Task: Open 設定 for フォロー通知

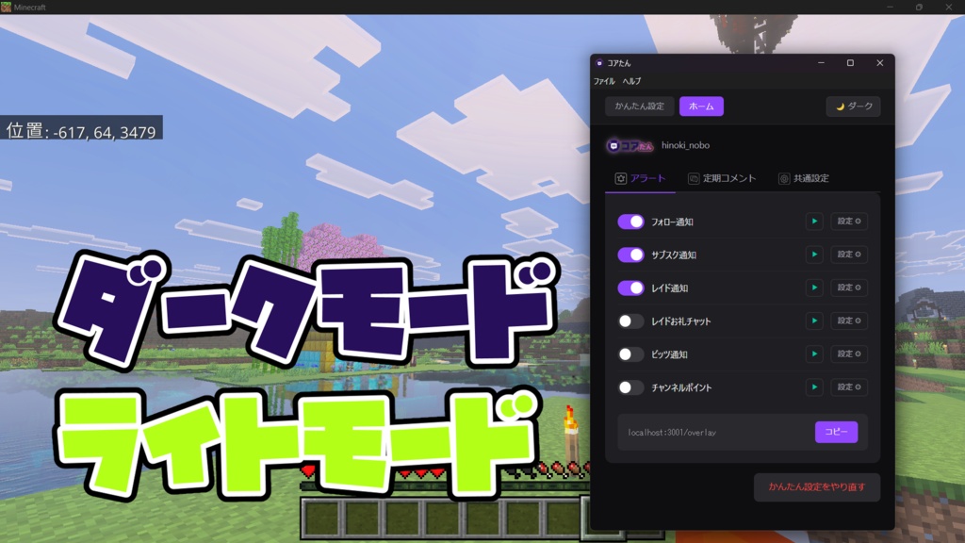Action: pyautogui.click(x=849, y=221)
